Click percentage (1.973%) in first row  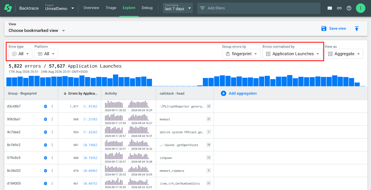(90, 106)
